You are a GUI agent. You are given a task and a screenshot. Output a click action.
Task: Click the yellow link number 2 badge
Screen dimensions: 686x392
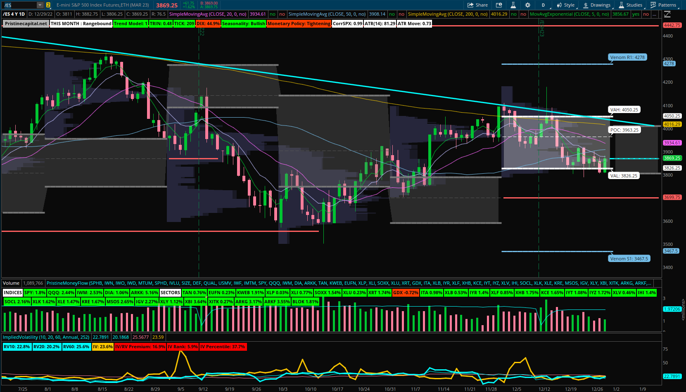pos(48,5)
